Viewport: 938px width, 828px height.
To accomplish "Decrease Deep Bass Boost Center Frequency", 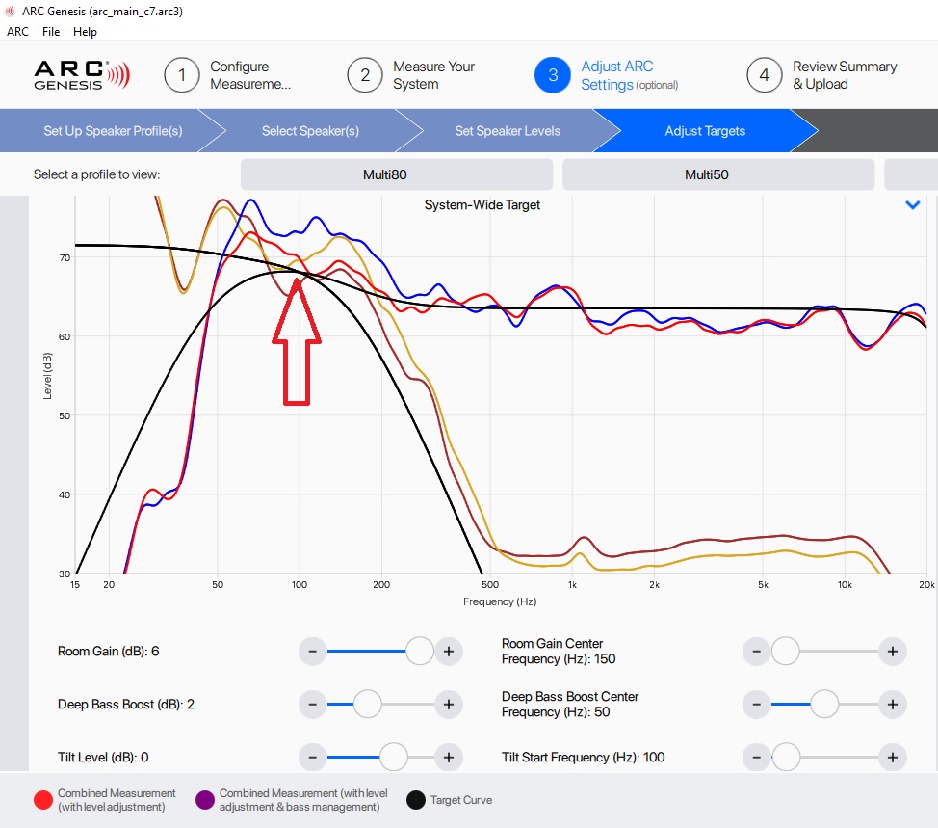I will click(757, 705).
